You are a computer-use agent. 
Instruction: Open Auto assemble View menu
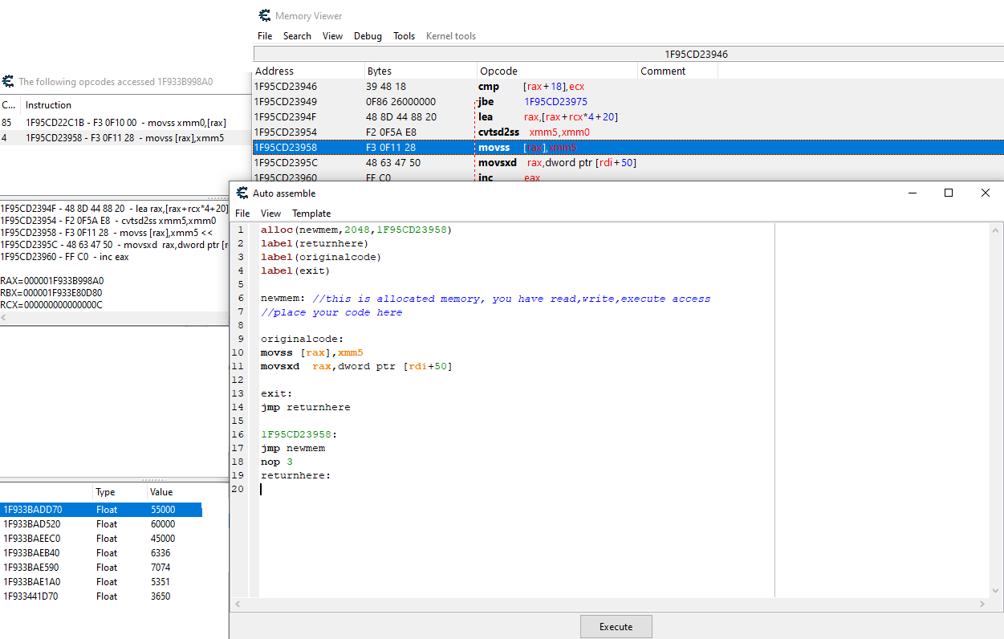271,214
